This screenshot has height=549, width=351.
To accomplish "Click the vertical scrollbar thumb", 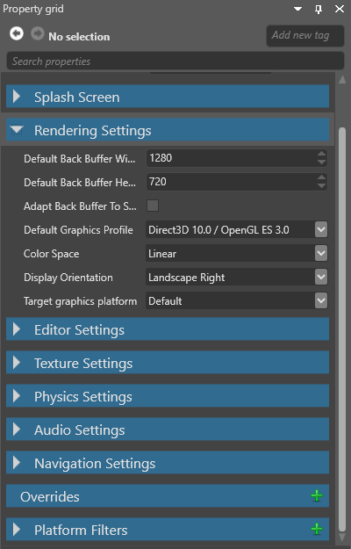I will coord(342,329).
